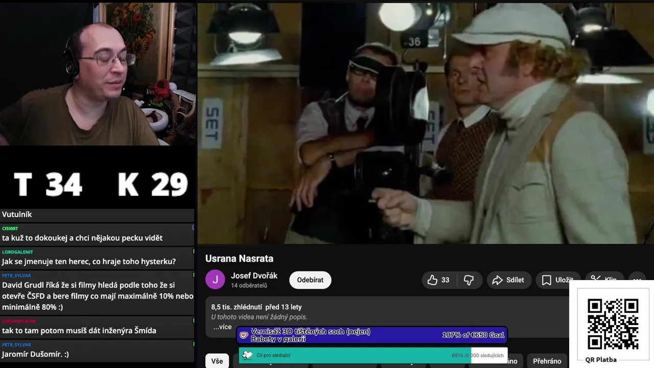Viewport: 654px width, 368px height.
Task: Click the thumbs-down dislike icon
Action: tap(469, 280)
